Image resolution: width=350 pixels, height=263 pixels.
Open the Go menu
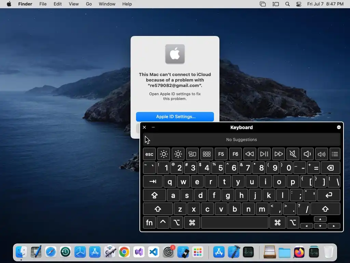click(x=89, y=4)
